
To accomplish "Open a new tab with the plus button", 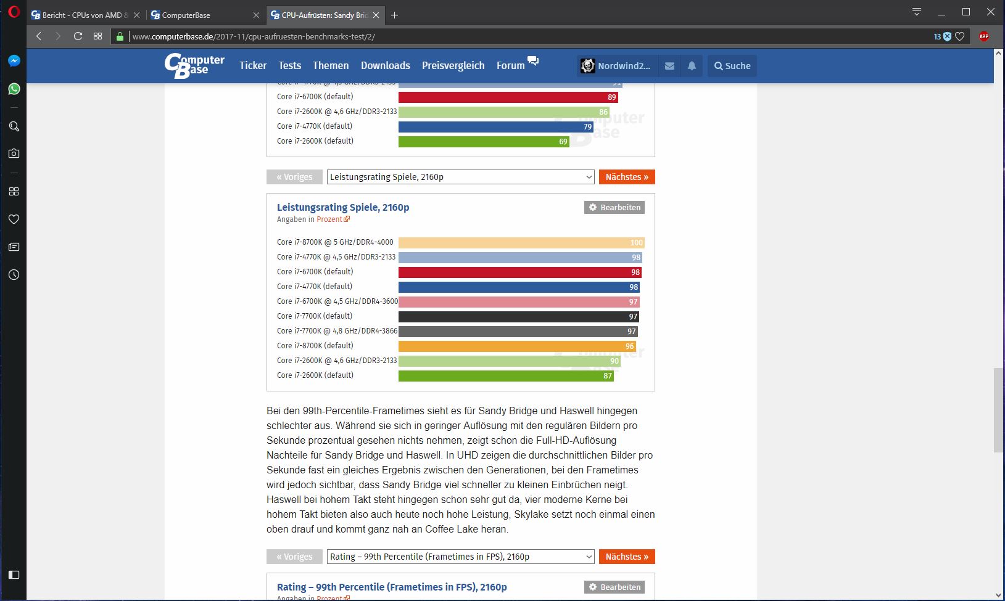I will pos(395,15).
